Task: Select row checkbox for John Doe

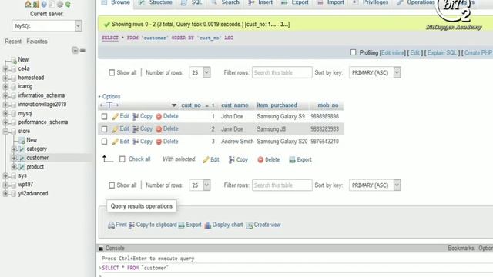Action: [105, 116]
